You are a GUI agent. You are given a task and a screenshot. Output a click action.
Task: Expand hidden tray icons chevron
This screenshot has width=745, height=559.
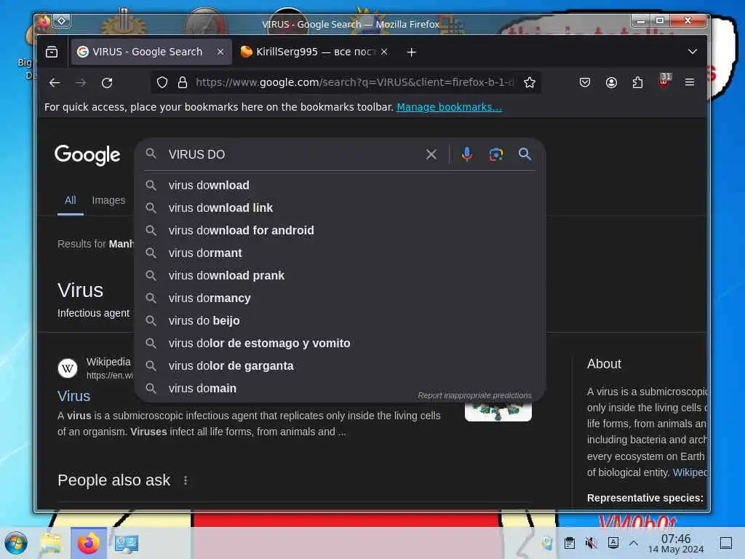pyautogui.click(x=634, y=543)
